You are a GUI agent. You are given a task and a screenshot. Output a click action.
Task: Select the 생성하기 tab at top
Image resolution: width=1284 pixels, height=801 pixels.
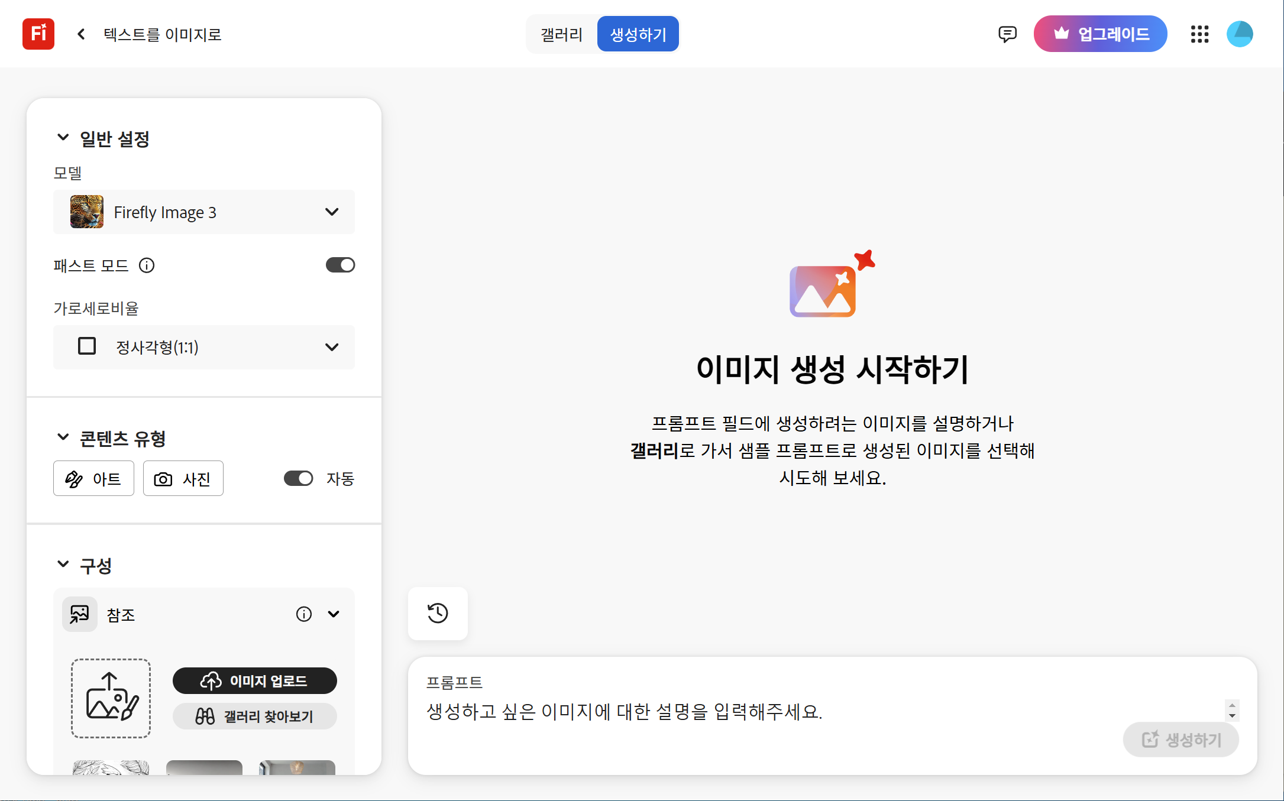point(638,34)
